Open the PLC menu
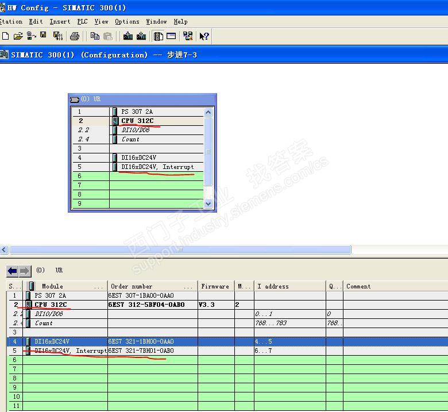448x412 pixels. coord(82,22)
